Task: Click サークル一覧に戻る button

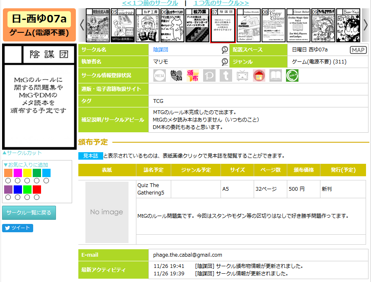Action: coord(29,213)
